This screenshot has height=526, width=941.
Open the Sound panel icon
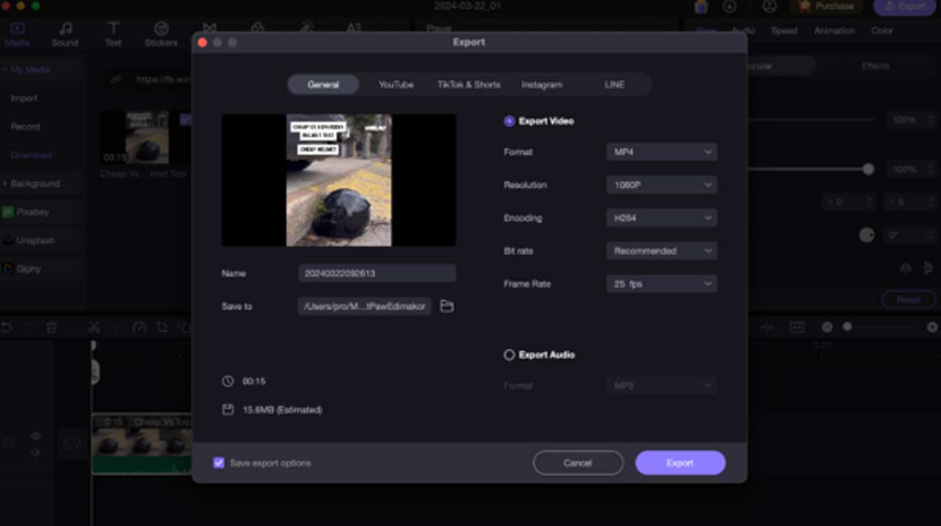65,34
